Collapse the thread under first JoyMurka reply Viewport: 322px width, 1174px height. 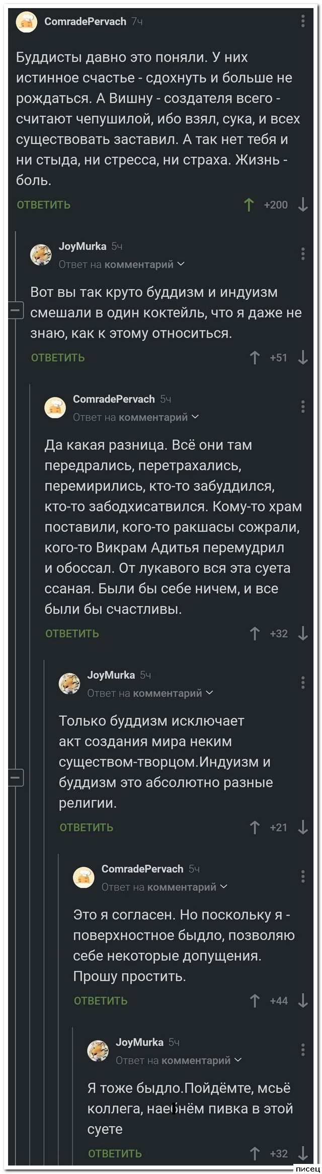[x=16, y=309]
